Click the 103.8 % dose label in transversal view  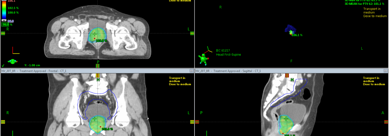pos(102,41)
